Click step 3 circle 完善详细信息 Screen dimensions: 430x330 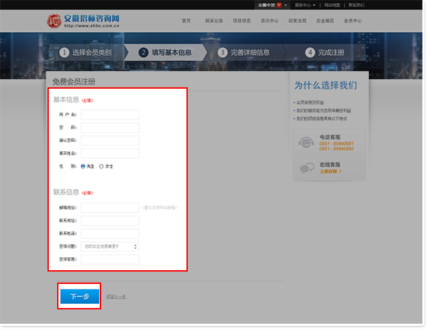point(222,52)
